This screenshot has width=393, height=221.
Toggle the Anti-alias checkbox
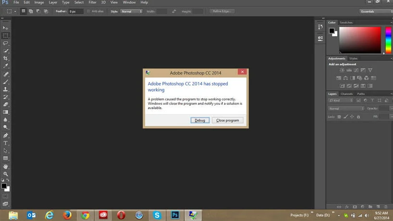[x=88, y=11]
